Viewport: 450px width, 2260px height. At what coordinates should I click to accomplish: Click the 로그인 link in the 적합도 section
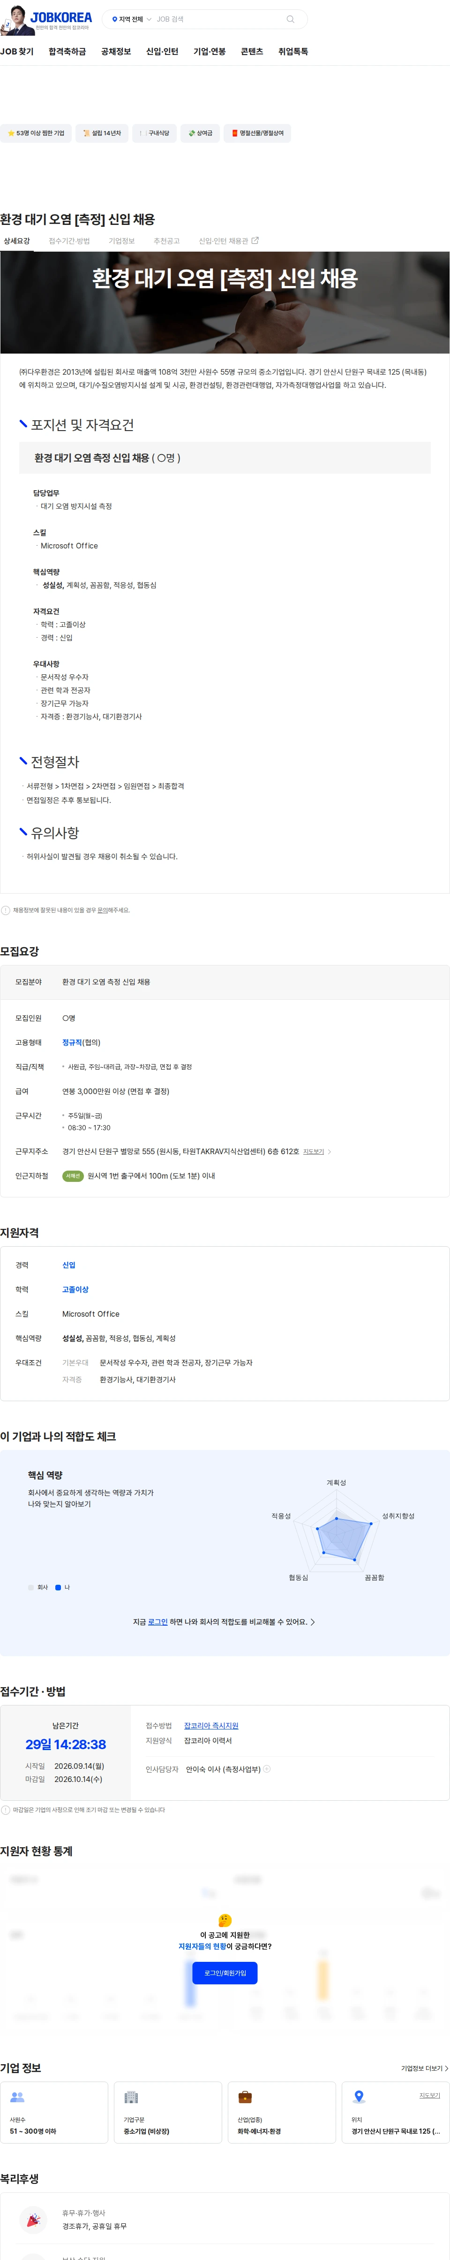pos(157,1621)
